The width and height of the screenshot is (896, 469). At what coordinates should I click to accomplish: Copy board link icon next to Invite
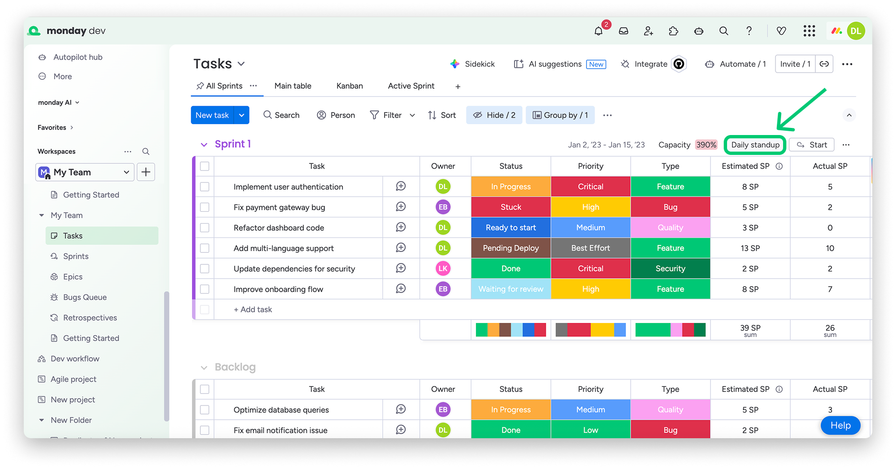coord(824,64)
